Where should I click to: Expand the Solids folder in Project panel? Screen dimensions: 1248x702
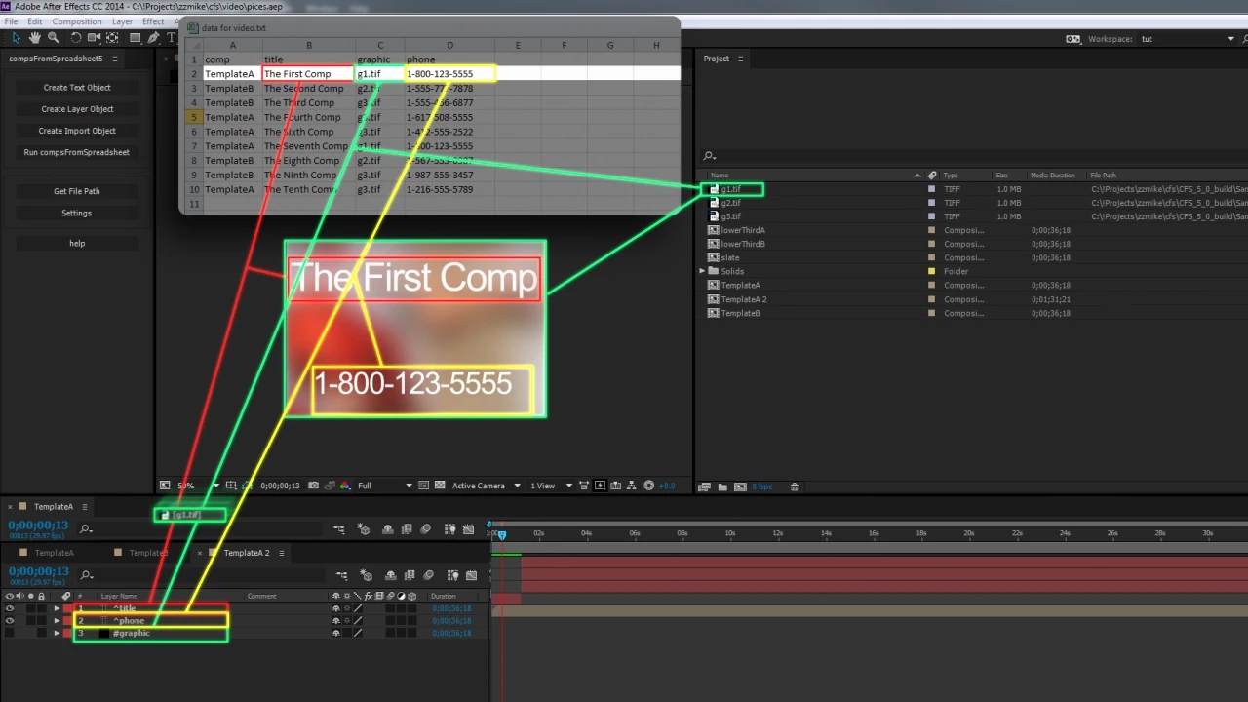(701, 271)
